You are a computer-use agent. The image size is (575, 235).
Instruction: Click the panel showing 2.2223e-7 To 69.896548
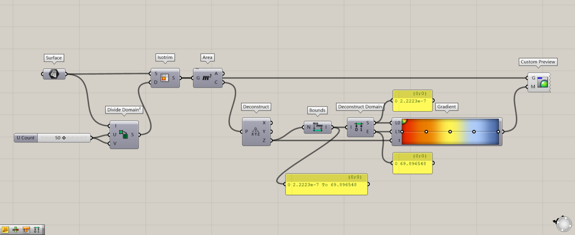coord(326,185)
